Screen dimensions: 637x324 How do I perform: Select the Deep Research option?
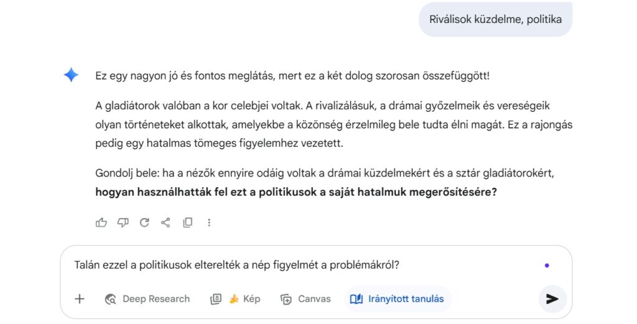147,299
